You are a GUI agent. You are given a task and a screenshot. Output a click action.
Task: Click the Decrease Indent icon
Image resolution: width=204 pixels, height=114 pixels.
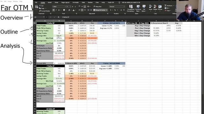88,10
